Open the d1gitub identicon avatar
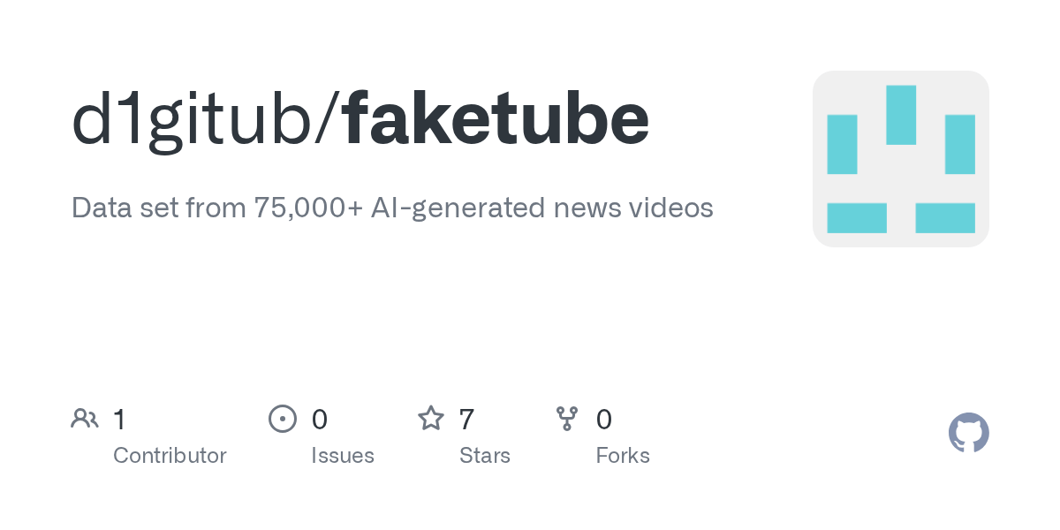 pos(900,159)
